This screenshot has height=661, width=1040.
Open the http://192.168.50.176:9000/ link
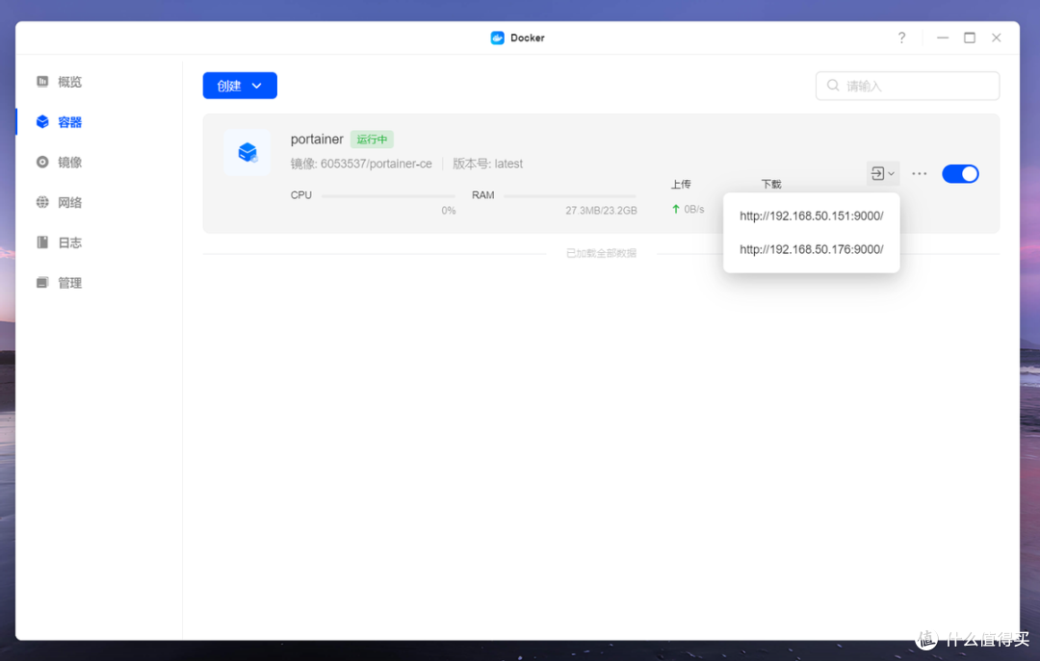(811, 249)
